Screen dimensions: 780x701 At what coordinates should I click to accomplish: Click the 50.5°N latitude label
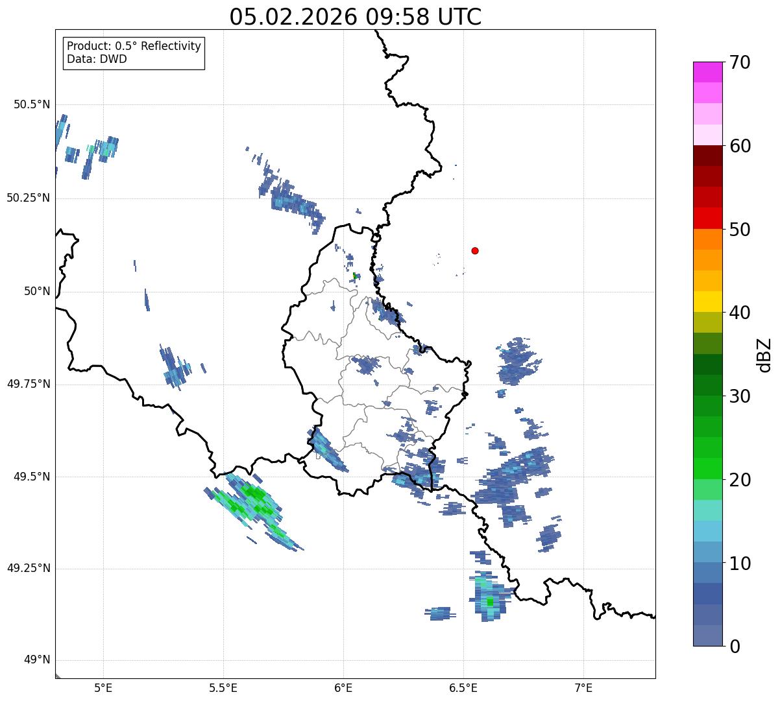32,104
